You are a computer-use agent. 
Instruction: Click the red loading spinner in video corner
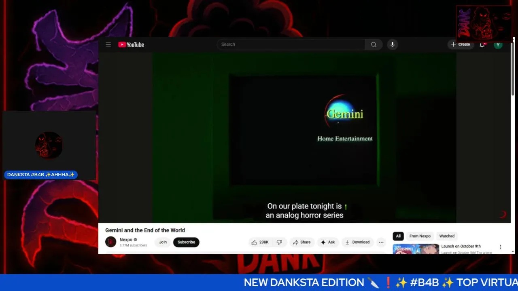coord(503,215)
